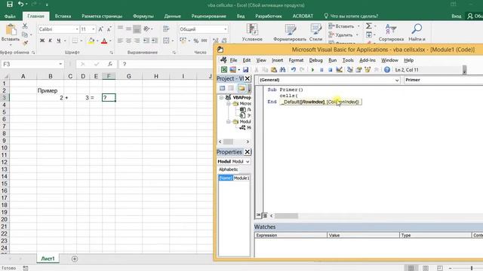Click the font color red A button
Screen dimensions: 483x271
point(104,41)
